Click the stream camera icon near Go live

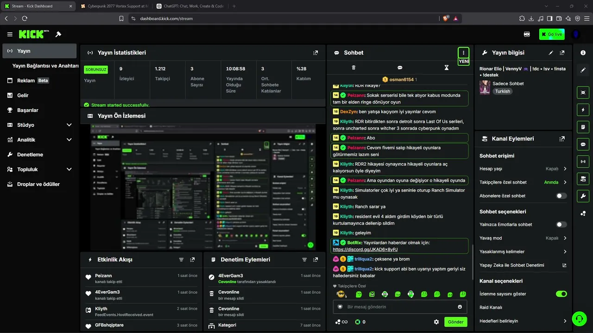coord(527,34)
